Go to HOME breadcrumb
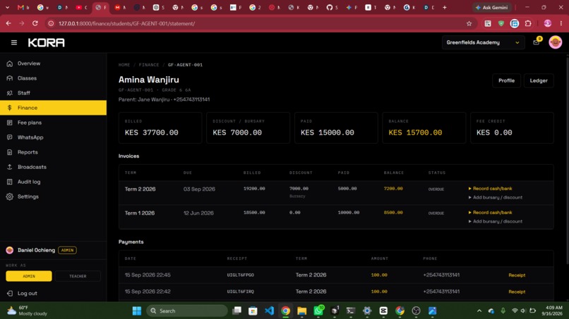This screenshot has width=569, height=319. pyautogui.click(x=124, y=65)
